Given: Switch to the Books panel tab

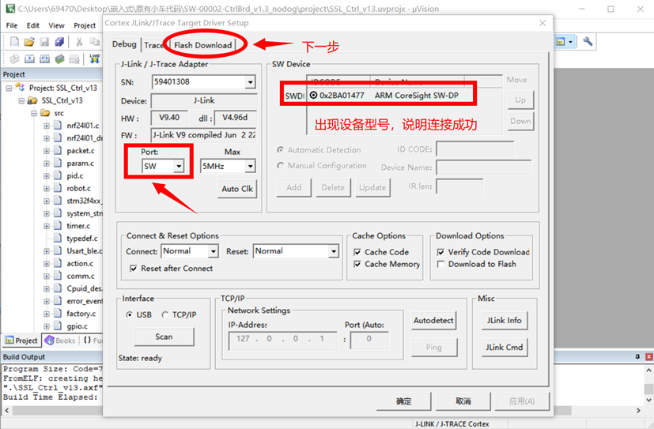Looking at the screenshot, I should coord(60,341).
